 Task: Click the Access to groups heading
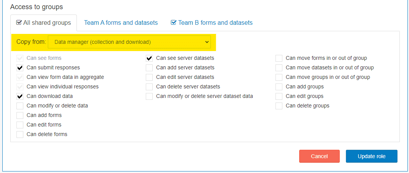pos(36,7)
